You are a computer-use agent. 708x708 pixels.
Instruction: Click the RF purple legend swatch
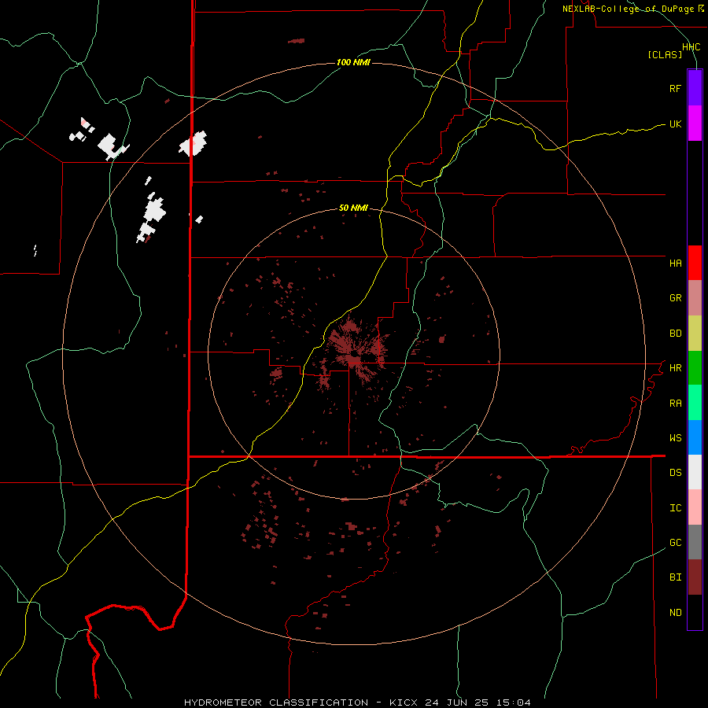[695, 88]
